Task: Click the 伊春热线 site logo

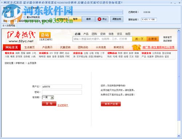Action: click(x=21, y=37)
